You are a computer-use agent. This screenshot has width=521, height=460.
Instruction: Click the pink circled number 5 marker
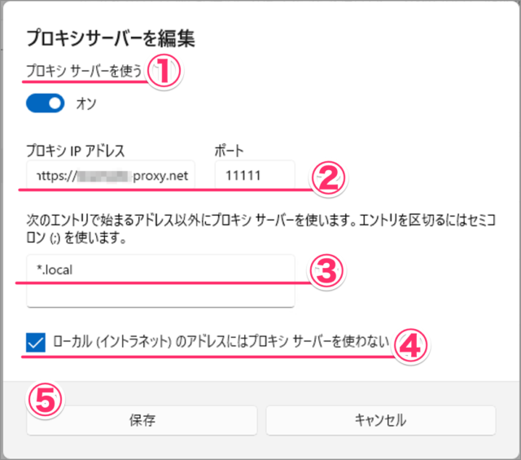pyautogui.click(x=45, y=400)
